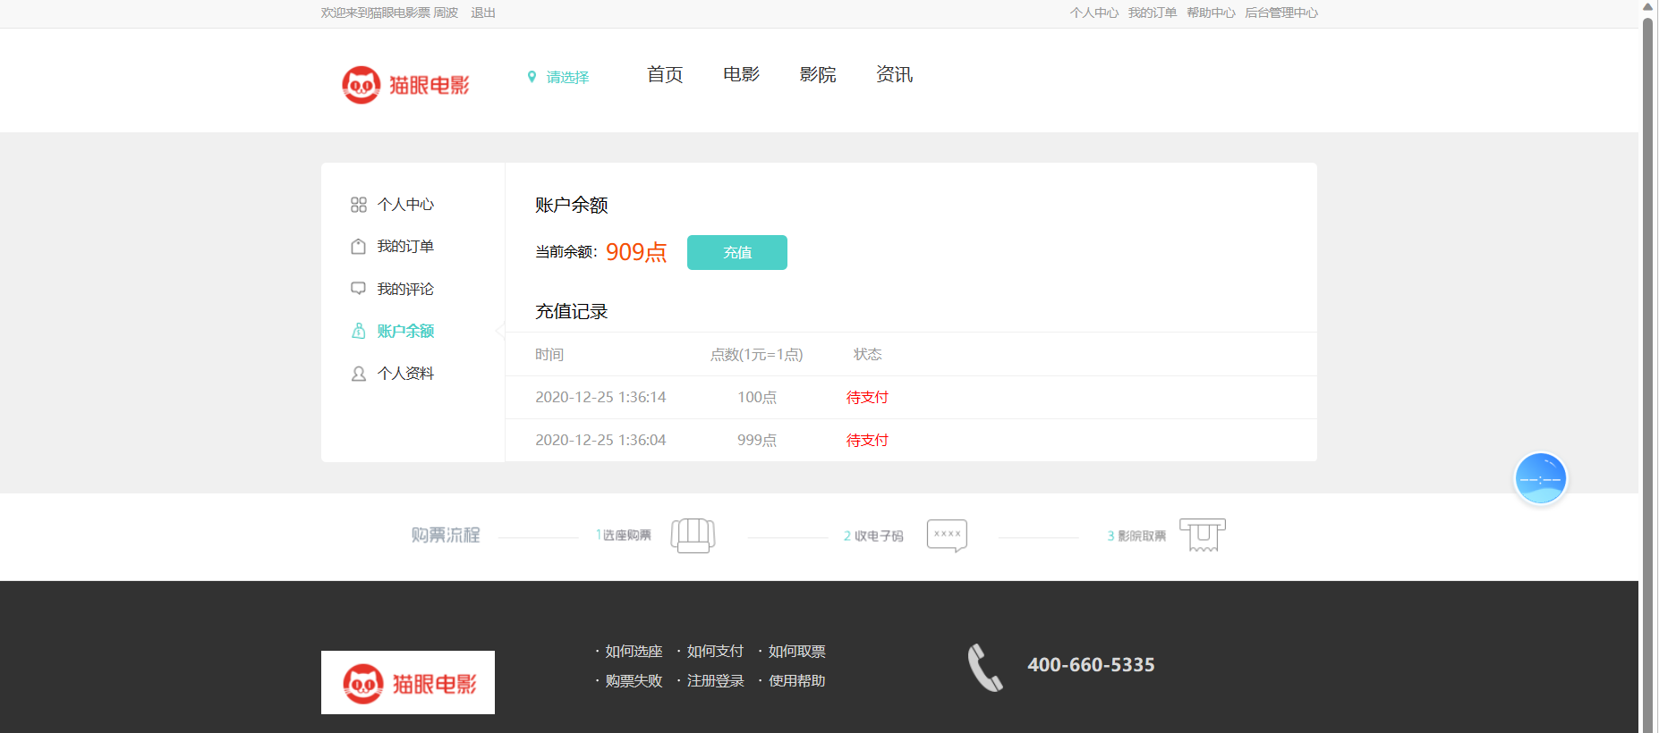The height and width of the screenshot is (733, 1659).
Task: Open the 资讯 navigation tab
Action: point(894,75)
